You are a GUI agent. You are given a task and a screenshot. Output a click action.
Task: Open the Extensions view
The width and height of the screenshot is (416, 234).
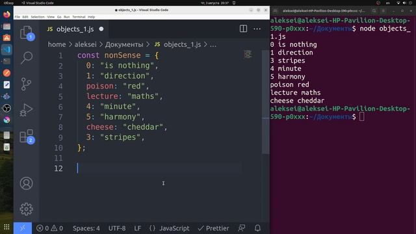click(26, 136)
